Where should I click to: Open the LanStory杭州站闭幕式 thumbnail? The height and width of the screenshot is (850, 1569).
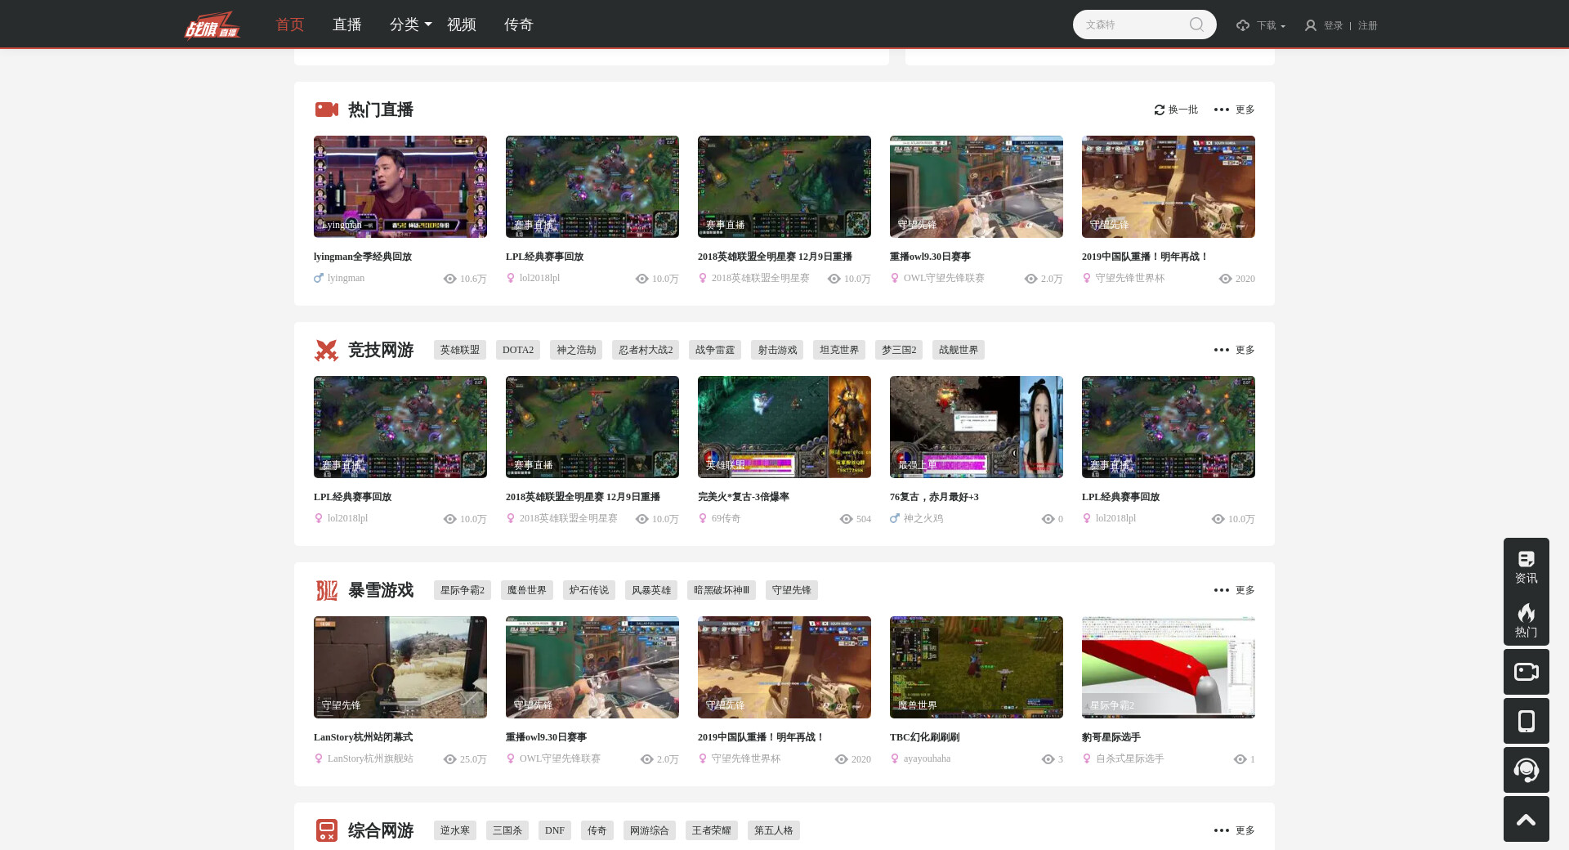[400, 667]
